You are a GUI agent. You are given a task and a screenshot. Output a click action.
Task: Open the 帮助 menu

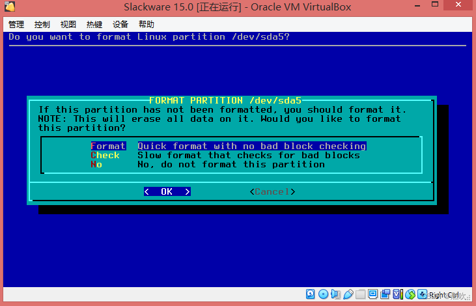147,24
